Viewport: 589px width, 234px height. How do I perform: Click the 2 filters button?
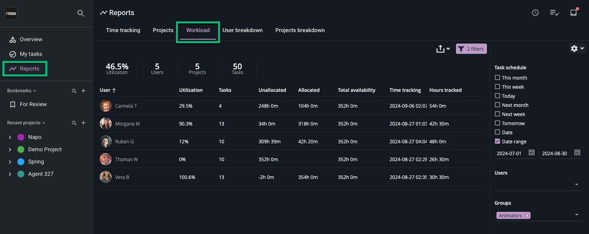[471, 49]
